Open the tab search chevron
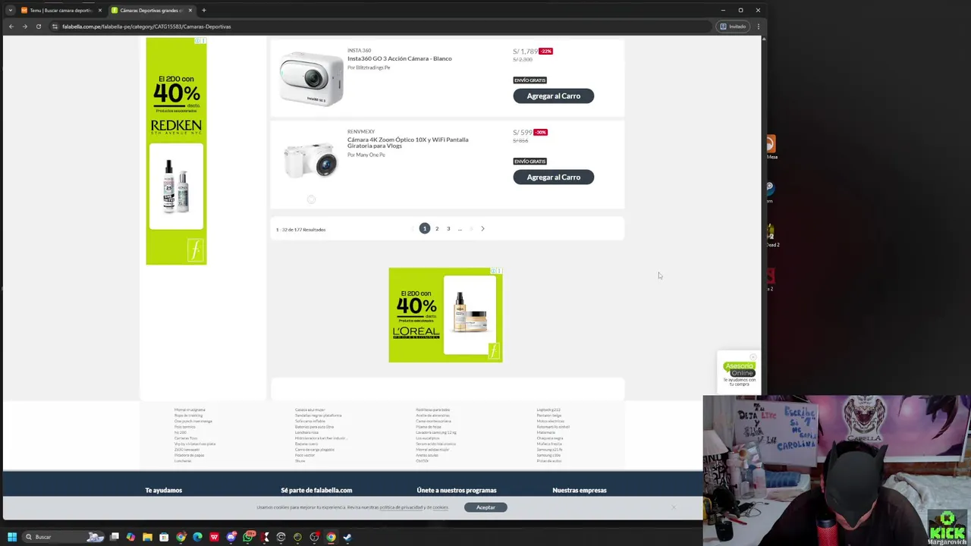The image size is (971, 546). click(x=10, y=10)
